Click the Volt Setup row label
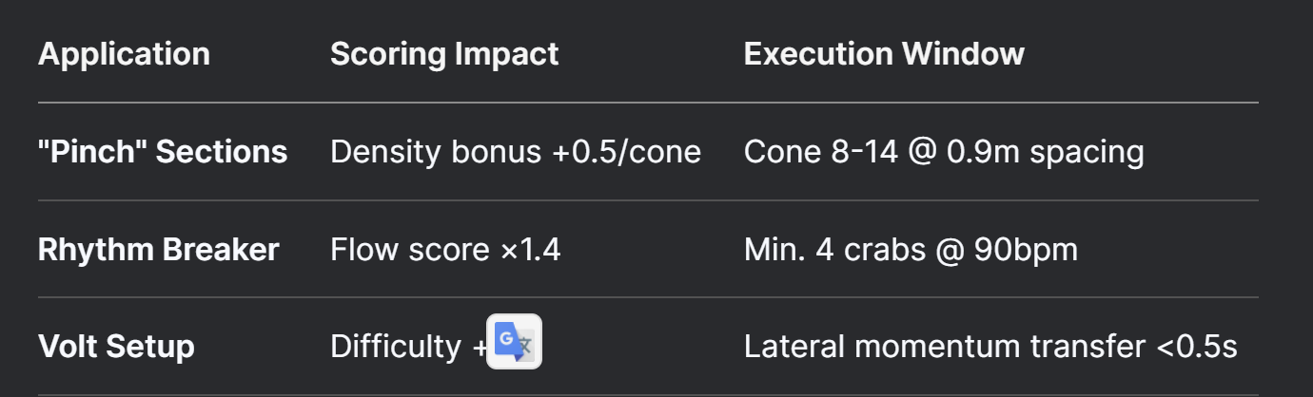Screen dimensions: 1313x397 (x=116, y=347)
